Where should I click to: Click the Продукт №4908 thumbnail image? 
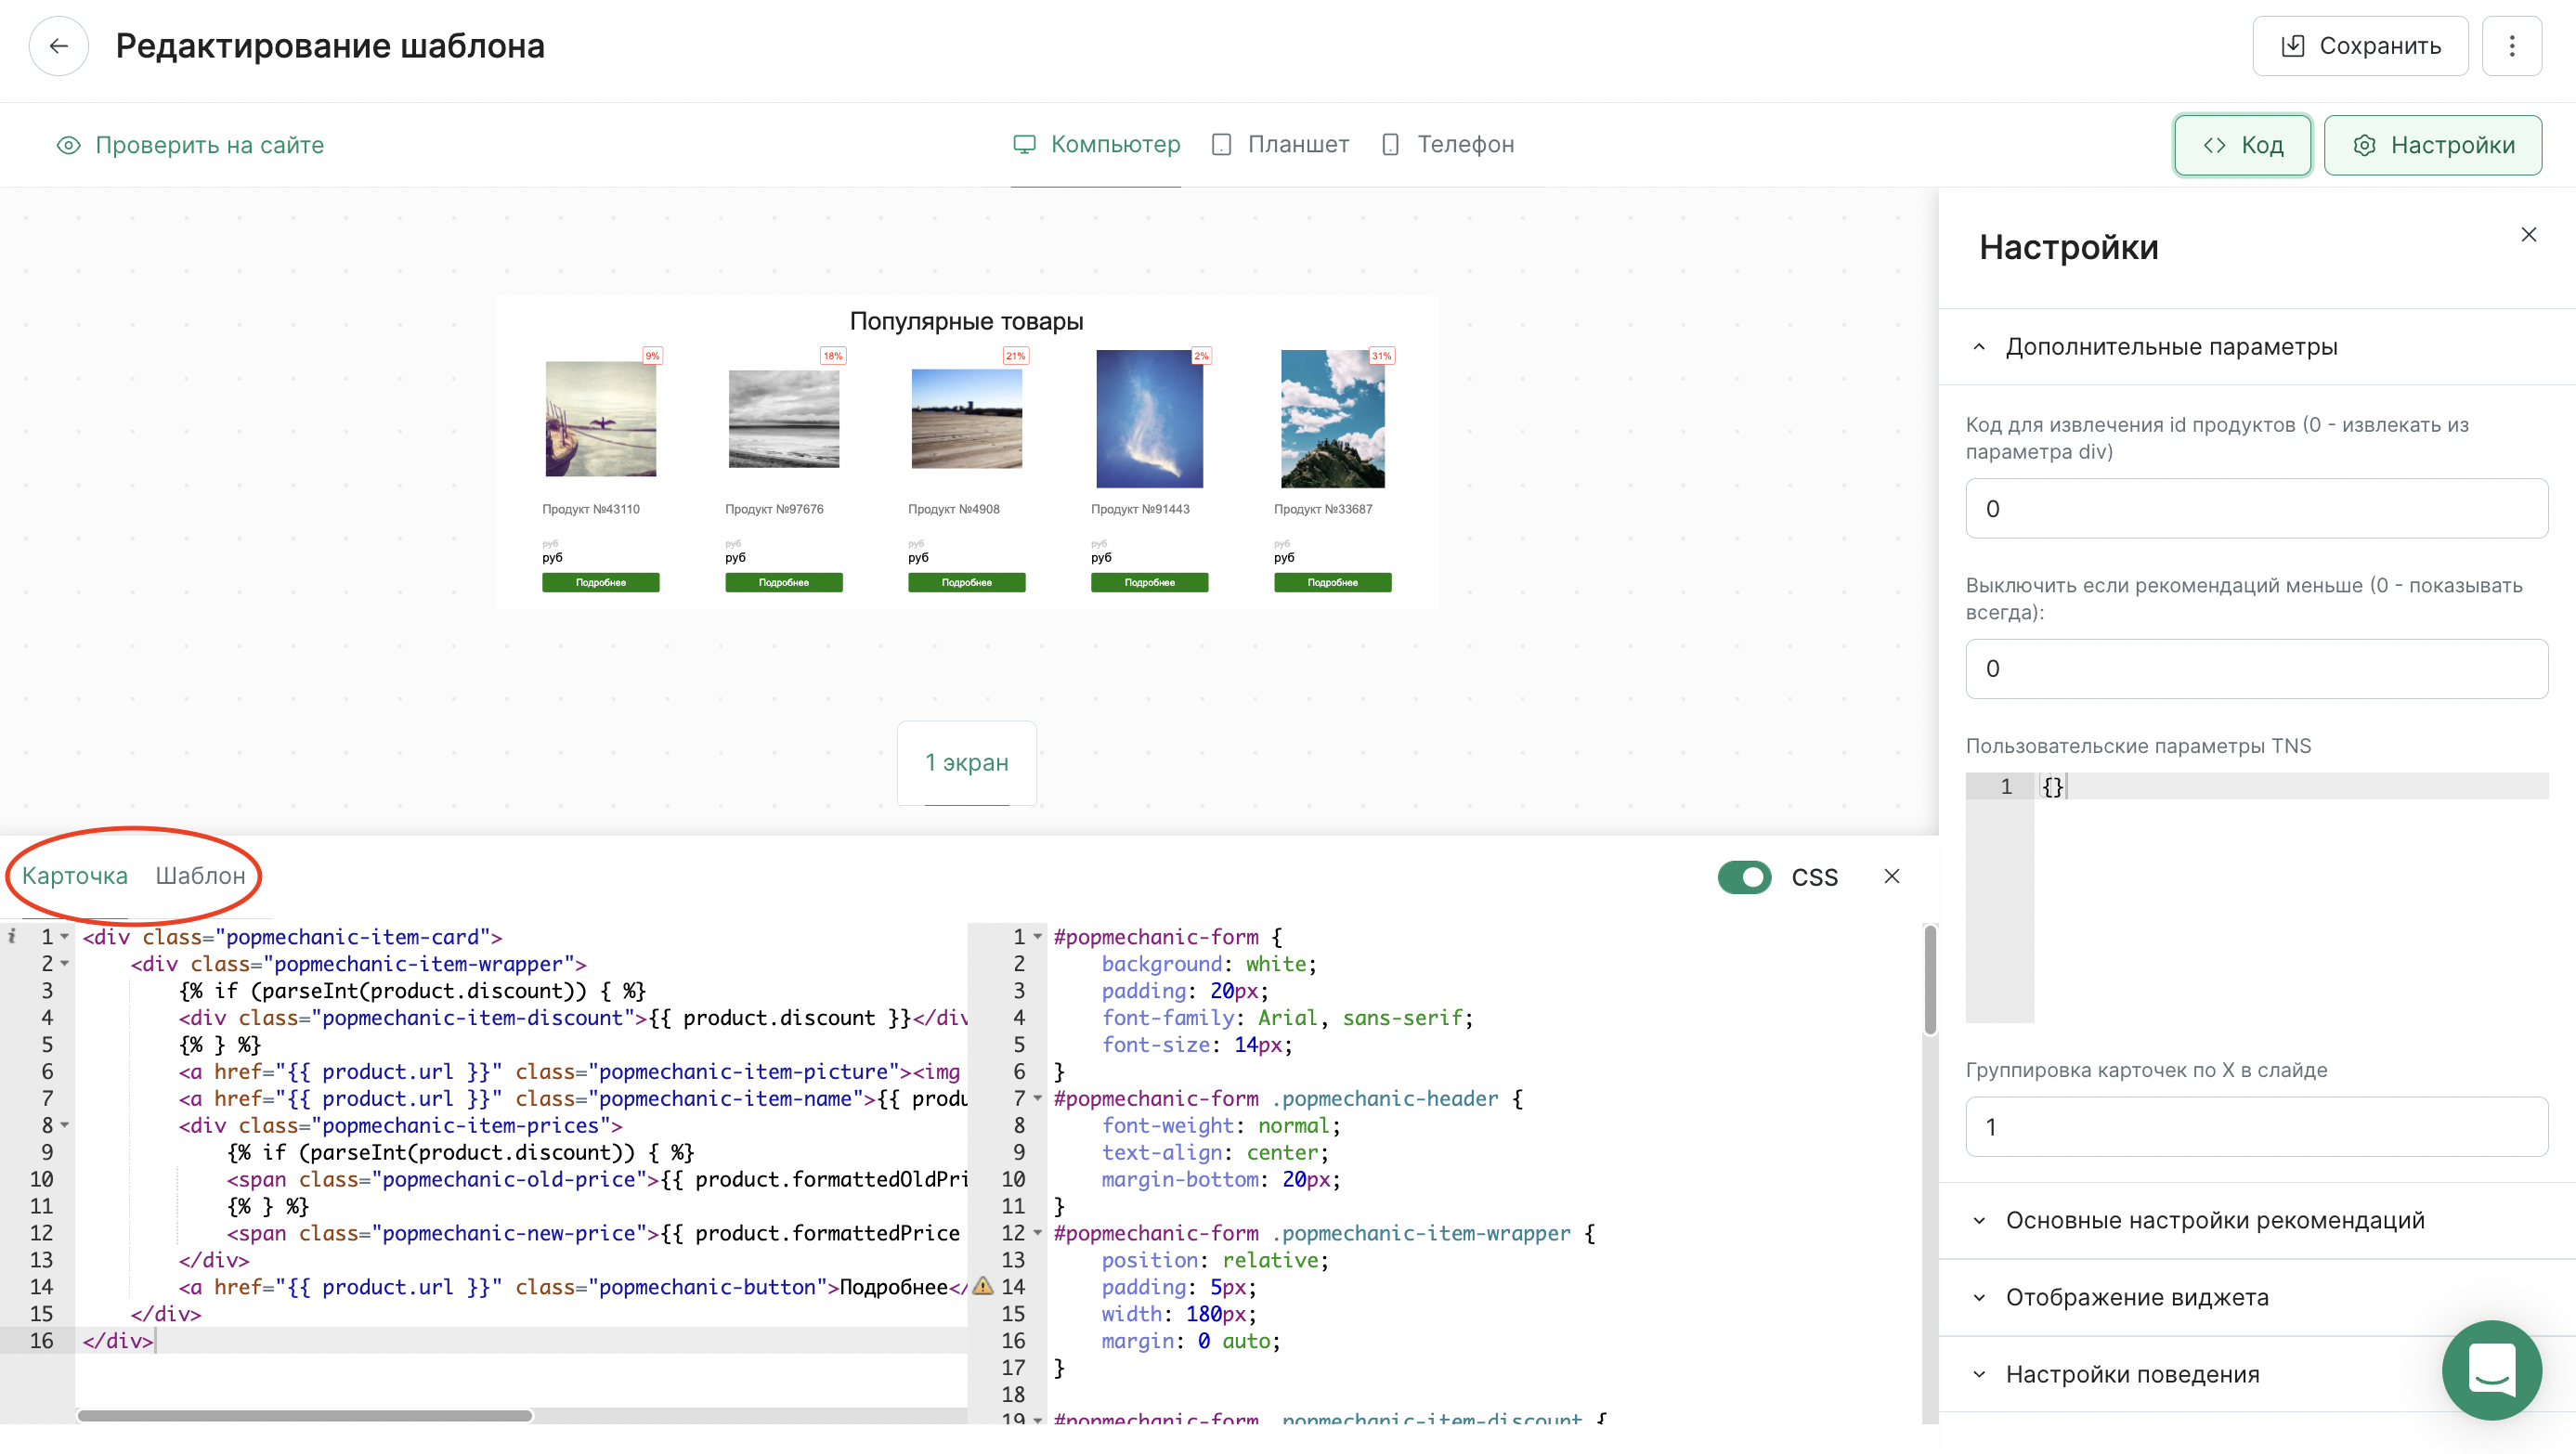pyautogui.click(x=967, y=419)
